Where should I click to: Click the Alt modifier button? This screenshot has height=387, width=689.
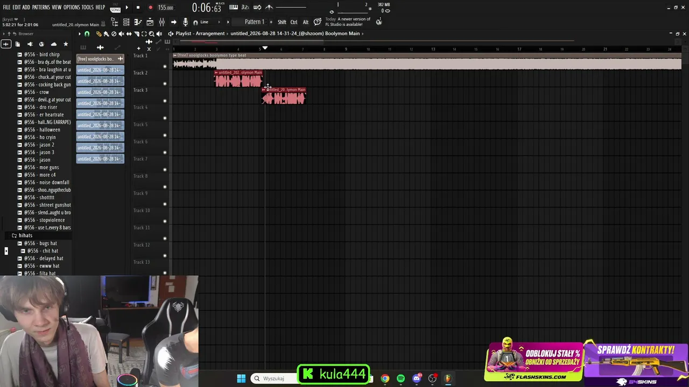(305, 22)
